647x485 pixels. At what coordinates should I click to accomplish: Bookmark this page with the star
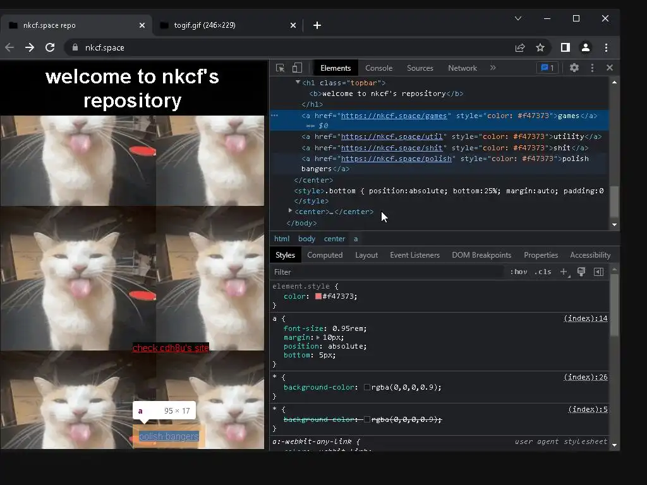(x=540, y=47)
